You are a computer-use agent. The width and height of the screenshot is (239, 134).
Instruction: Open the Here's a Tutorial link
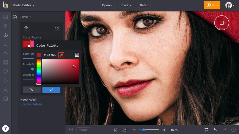[32, 104]
